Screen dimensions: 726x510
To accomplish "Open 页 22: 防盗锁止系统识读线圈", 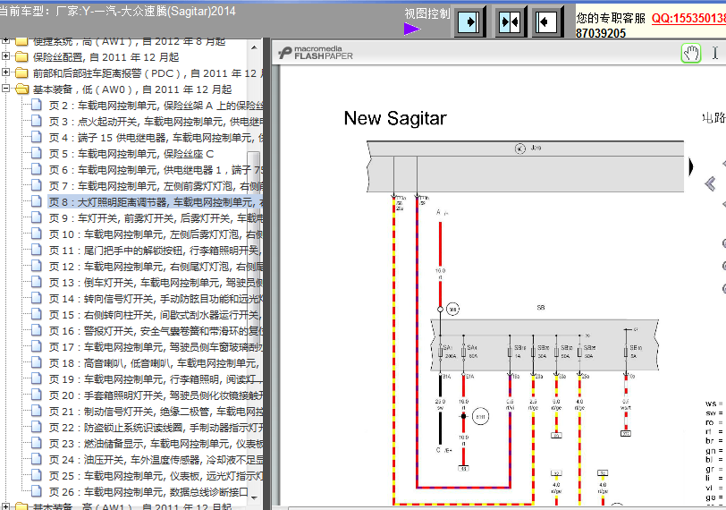I will 156,428.
